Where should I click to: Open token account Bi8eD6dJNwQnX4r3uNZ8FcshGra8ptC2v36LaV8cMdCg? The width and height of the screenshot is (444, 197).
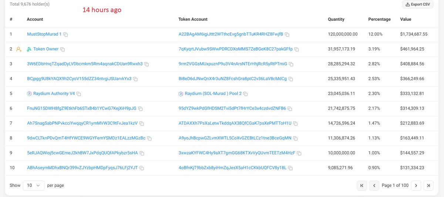tap(233, 79)
